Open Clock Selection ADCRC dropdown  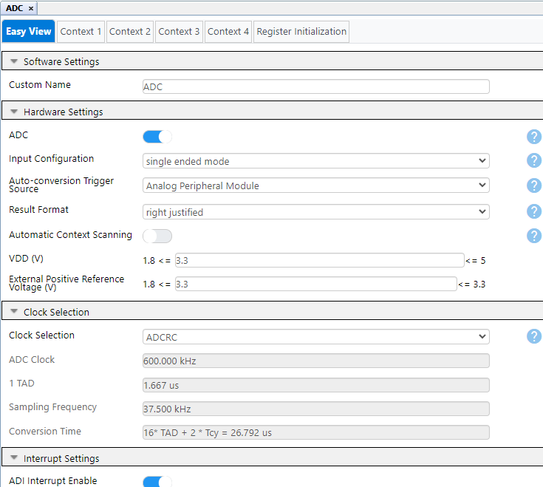315,337
